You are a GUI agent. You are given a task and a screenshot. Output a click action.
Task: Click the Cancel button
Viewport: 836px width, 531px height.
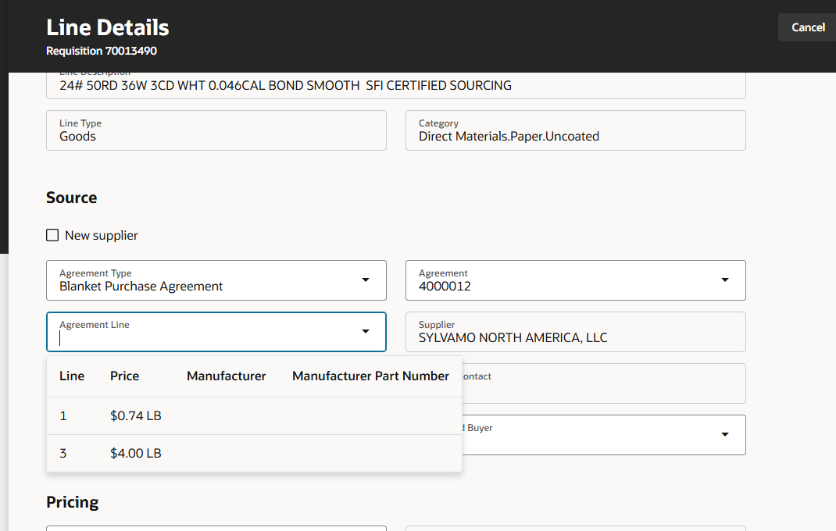808,27
